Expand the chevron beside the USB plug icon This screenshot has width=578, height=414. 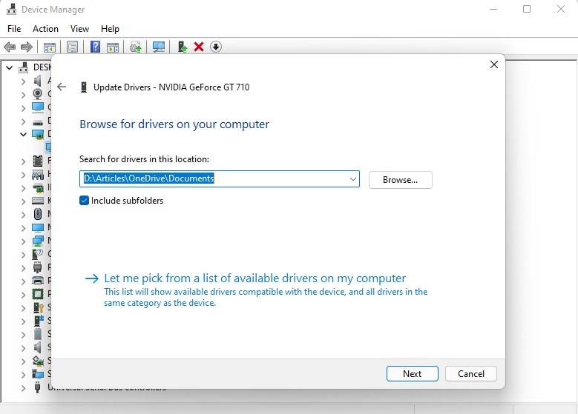tap(23, 388)
